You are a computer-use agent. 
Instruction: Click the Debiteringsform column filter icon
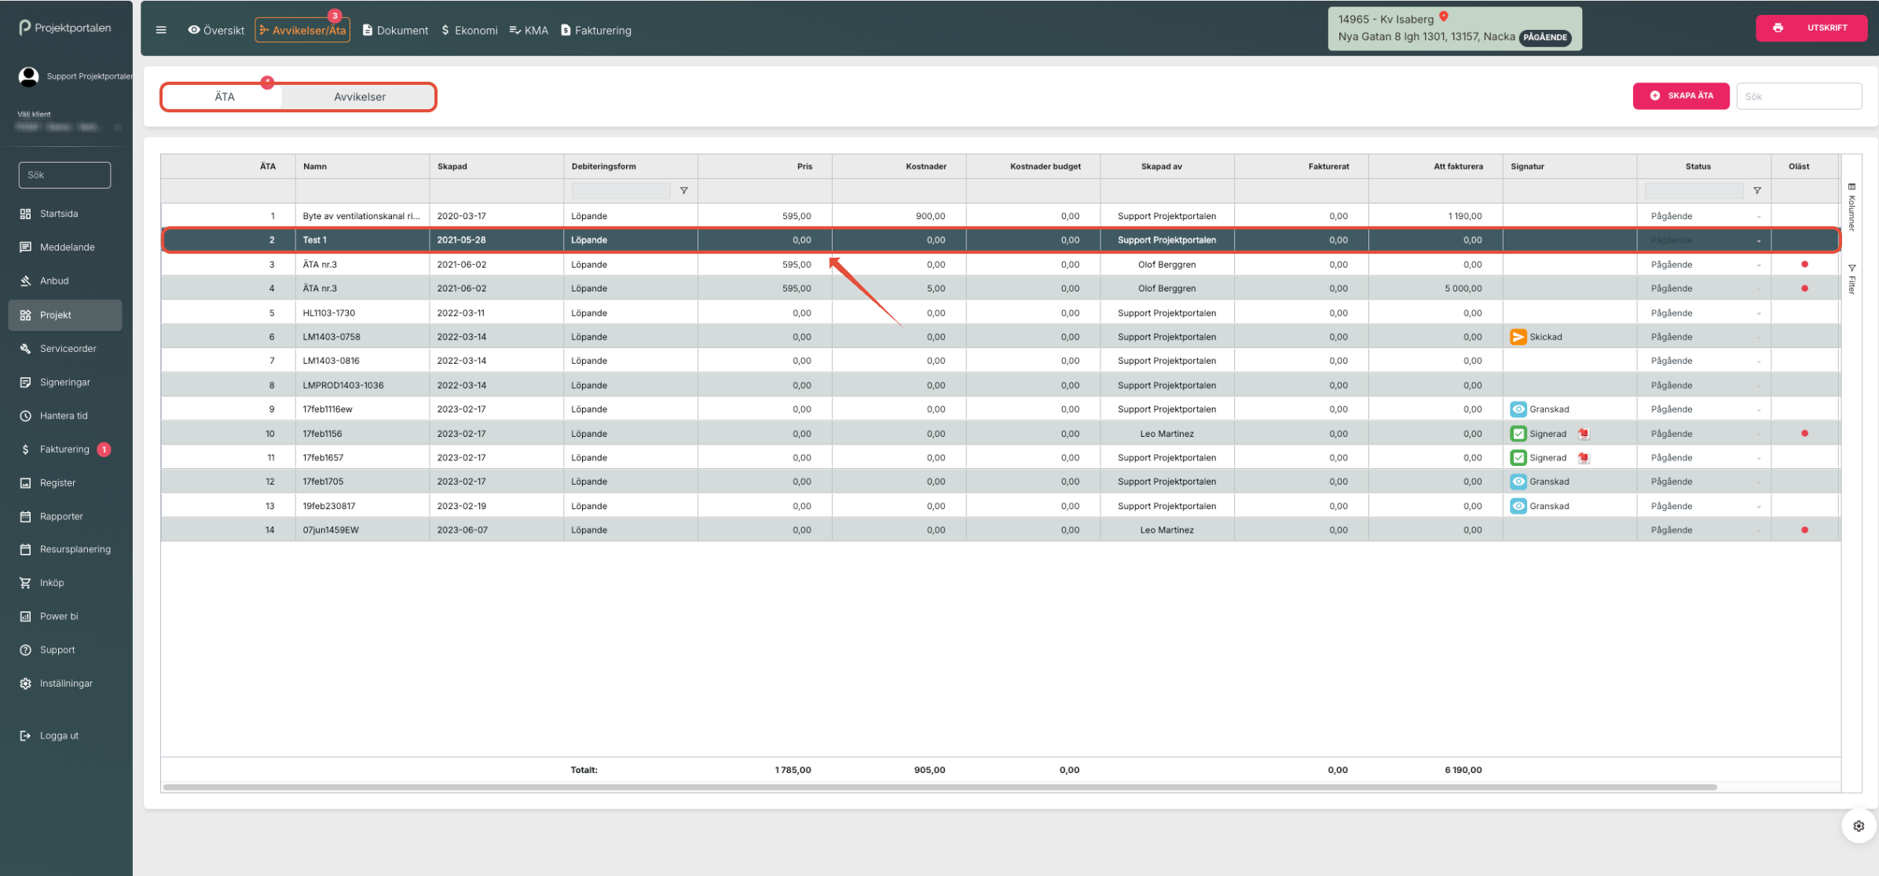point(683,191)
